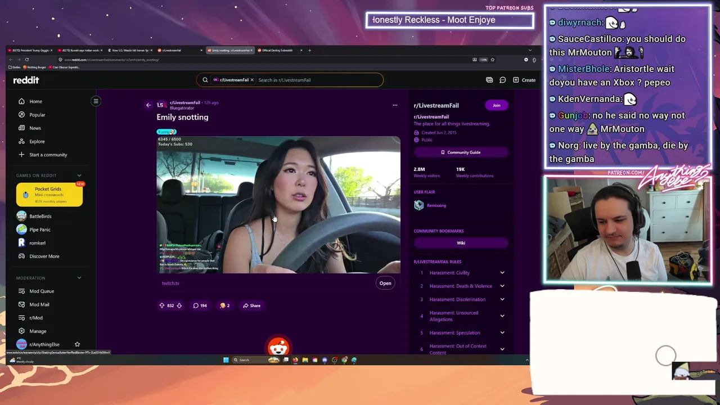Switch to r/LivestreamFail browser tab
The height and width of the screenshot is (405, 720).
click(x=177, y=50)
